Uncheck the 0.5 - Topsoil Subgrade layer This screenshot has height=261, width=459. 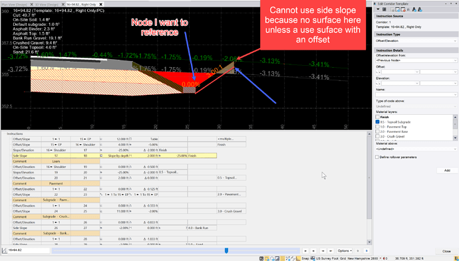click(x=378, y=122)
